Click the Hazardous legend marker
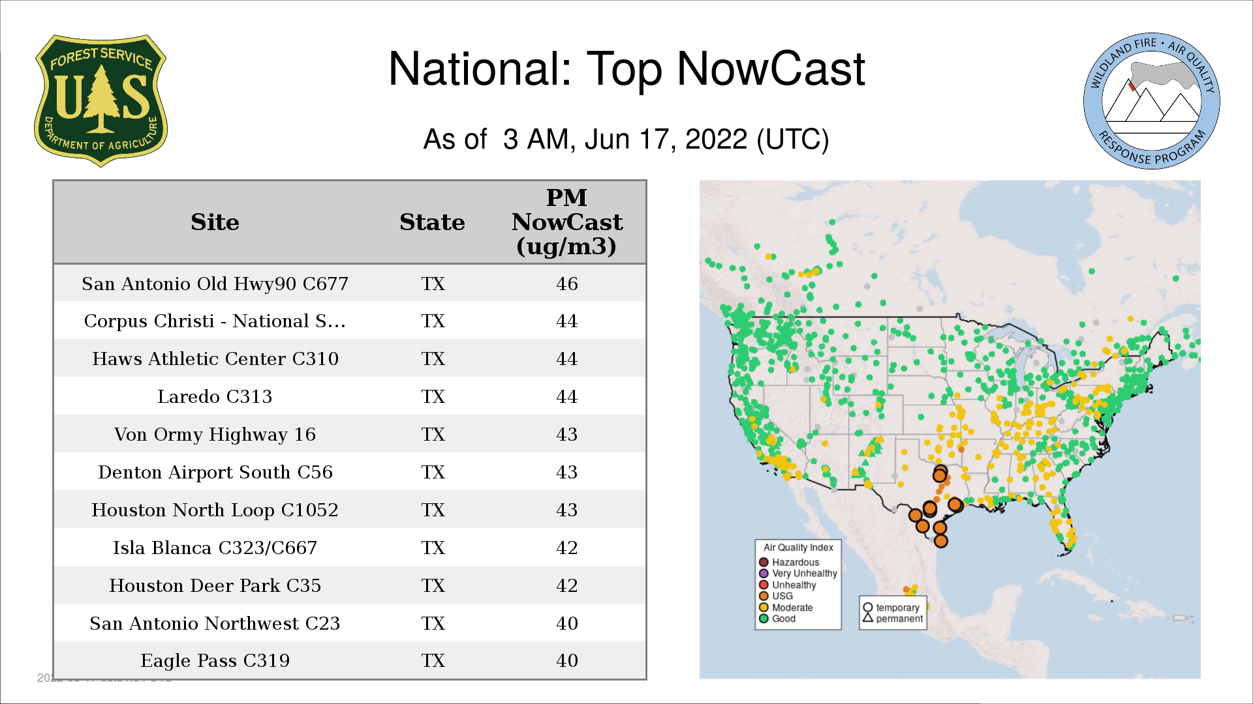 [x=764, y=562]
